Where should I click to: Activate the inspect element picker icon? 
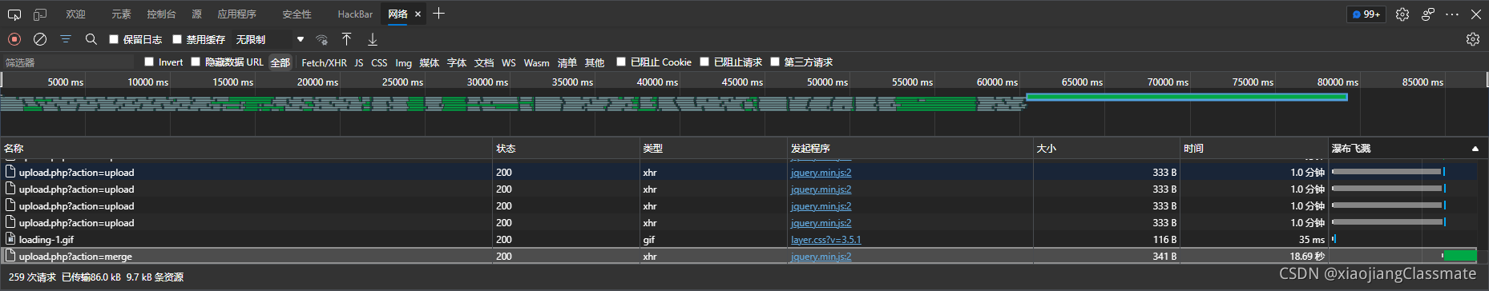[x=14, y=14]
